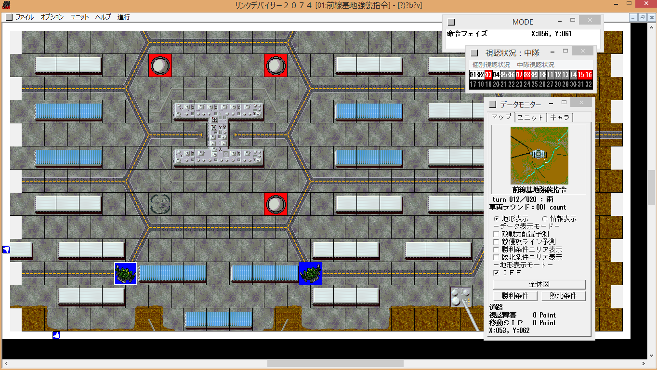Click squad number 03 in the visibility grid
Image resolution: width=657 pixels, height=370 pixels.
tap(488, 75)
